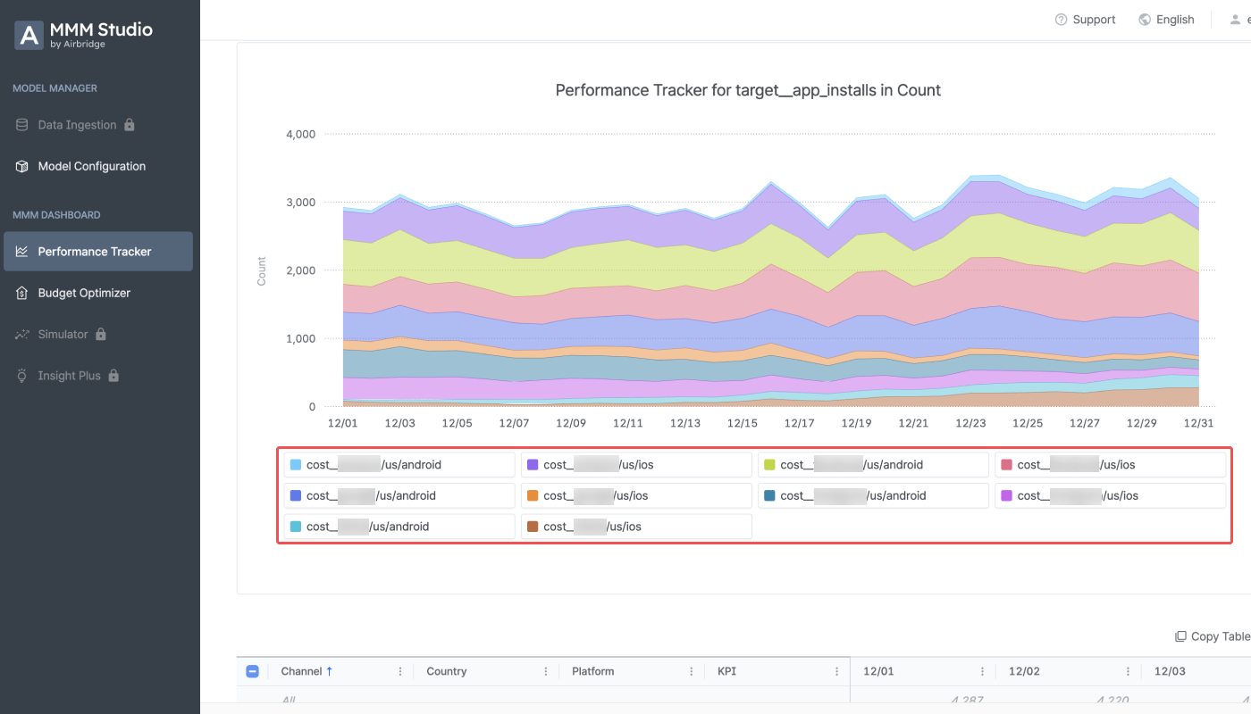The width and height of the screenshot is (1251, 714).
Task: Click the Budget Optimizer icon
Action: (22, 293)
